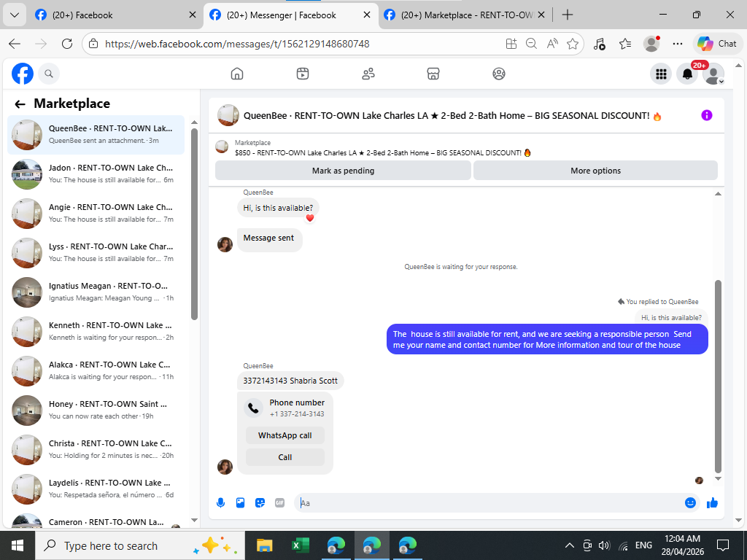This screenshot has height=560, width=747.
Task: Close the Messenger | Facebook tab
Action: click(x=367, y=15)
